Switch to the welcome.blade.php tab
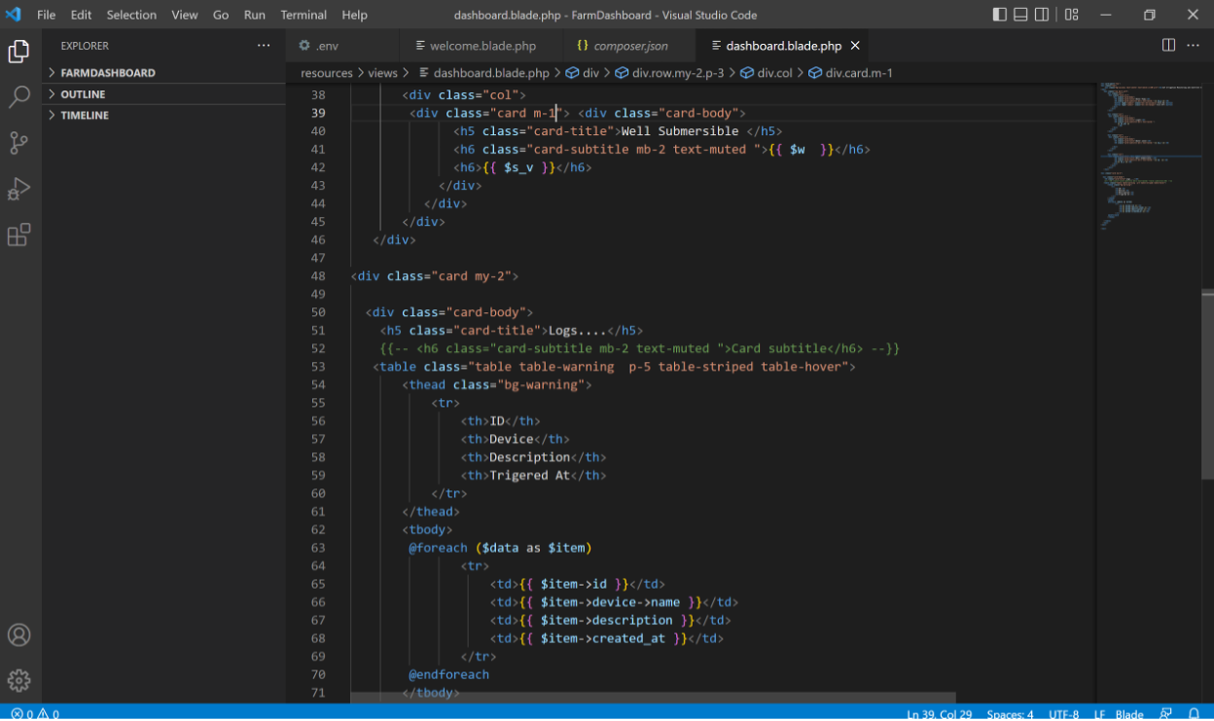 pos(482,46)
